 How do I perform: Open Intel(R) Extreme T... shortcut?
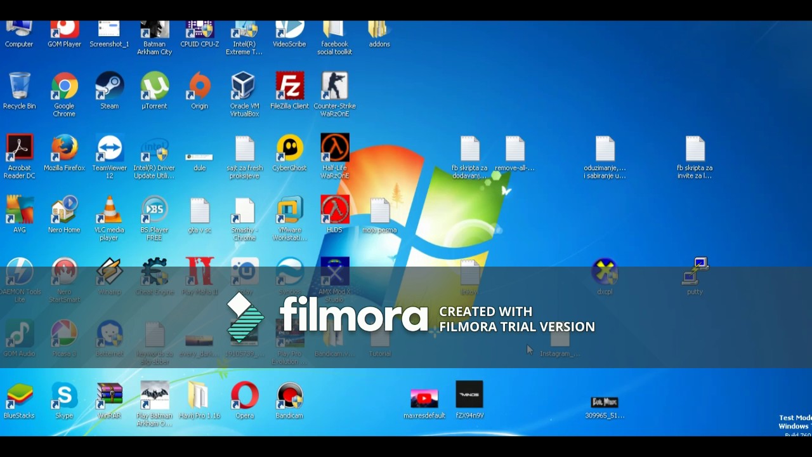click(244, 29)
